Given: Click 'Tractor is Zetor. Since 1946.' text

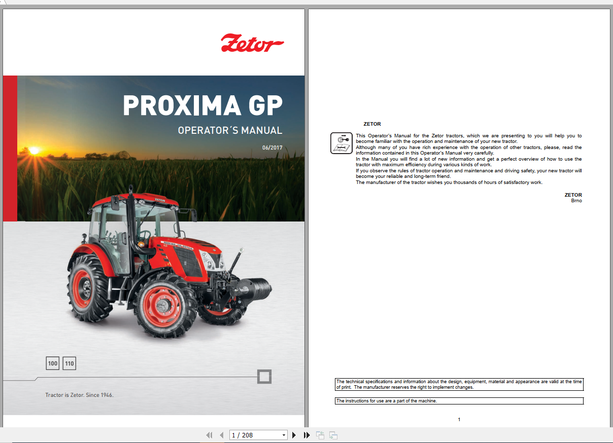Looking at the screenshot, I should [x=79, y=395].
